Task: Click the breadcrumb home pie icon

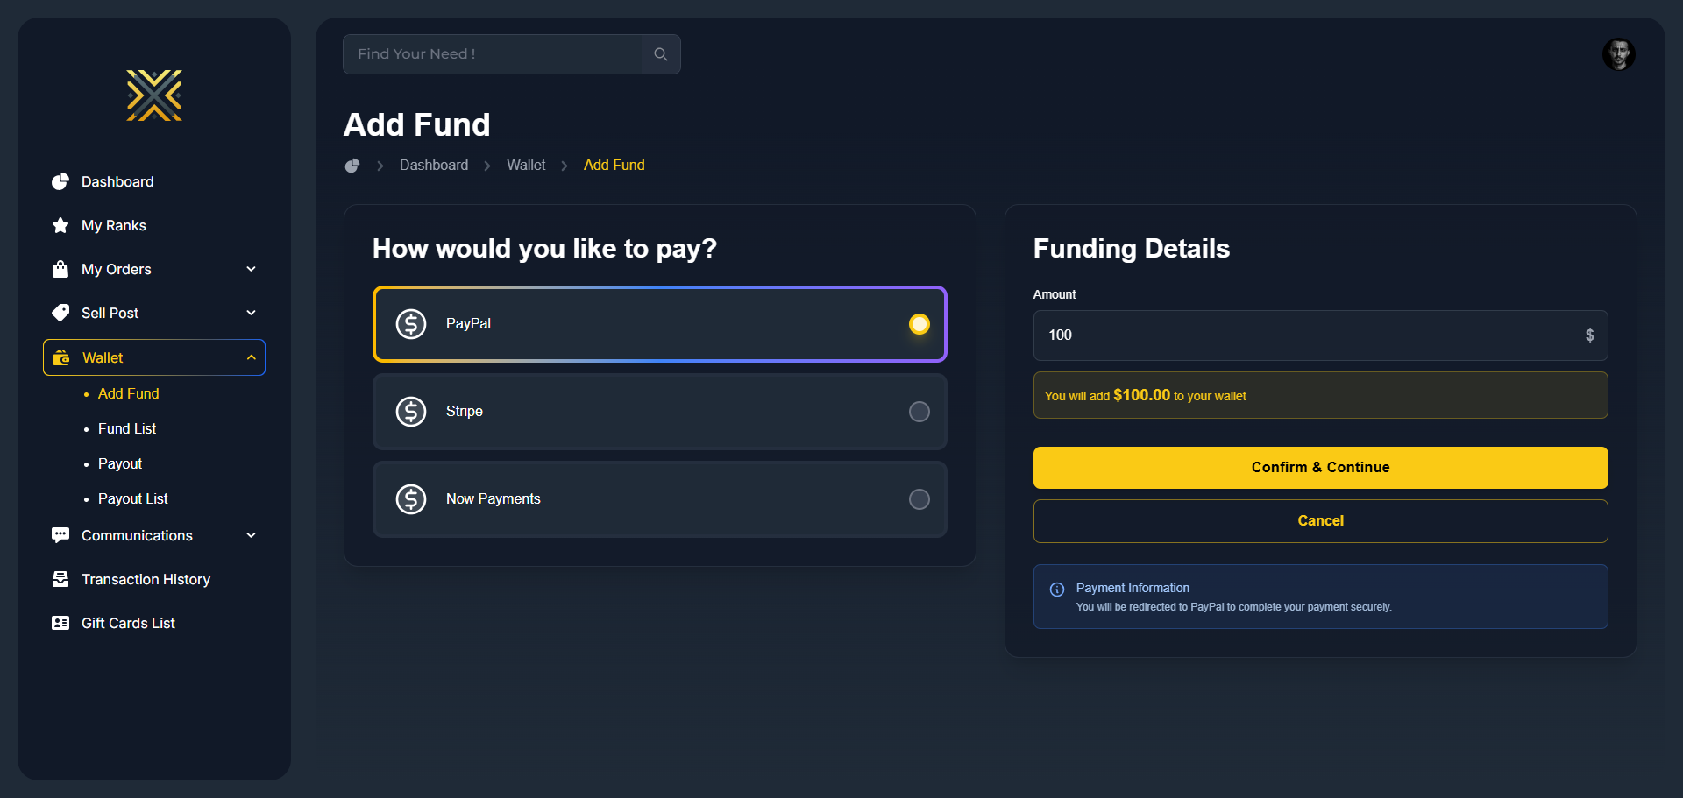Action: (352, 166)
